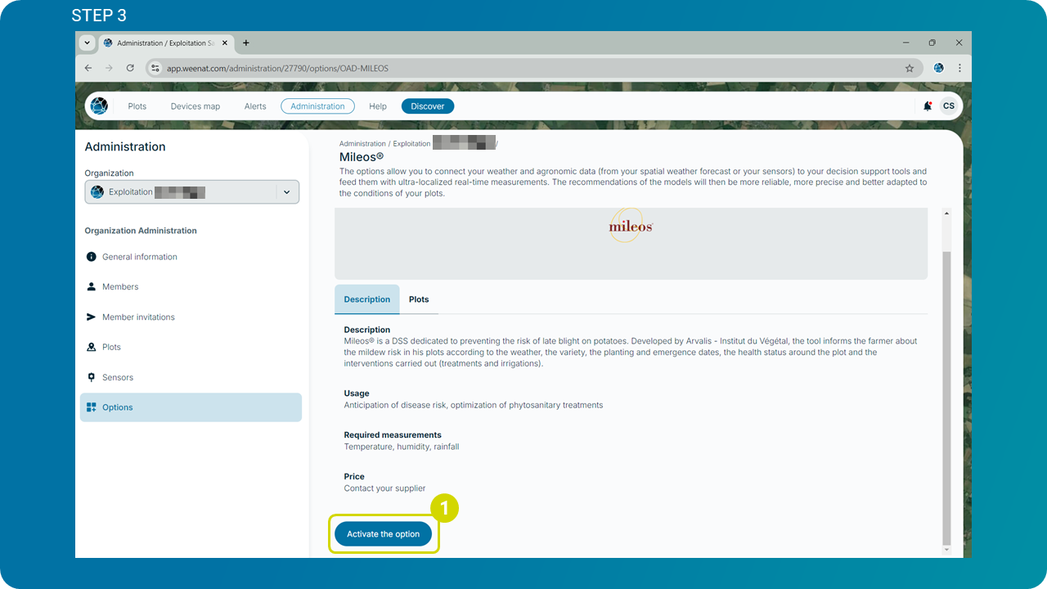Open Sensors sidebar link

pos(118,378)
